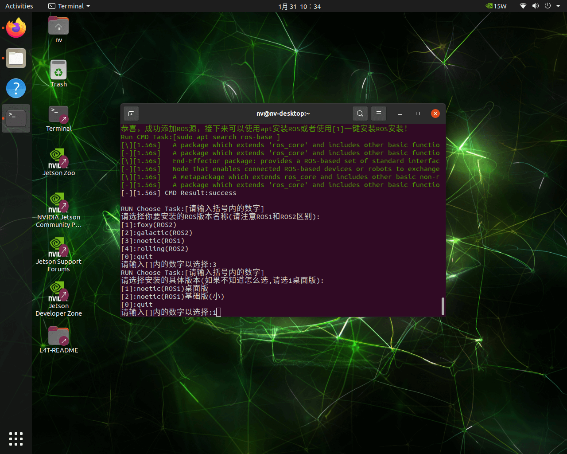Image resolution: width=567 pixels, height=454 pixels.
Task: Open a new terminal tab
Action: pyautogui.click(x=131, y=113)
